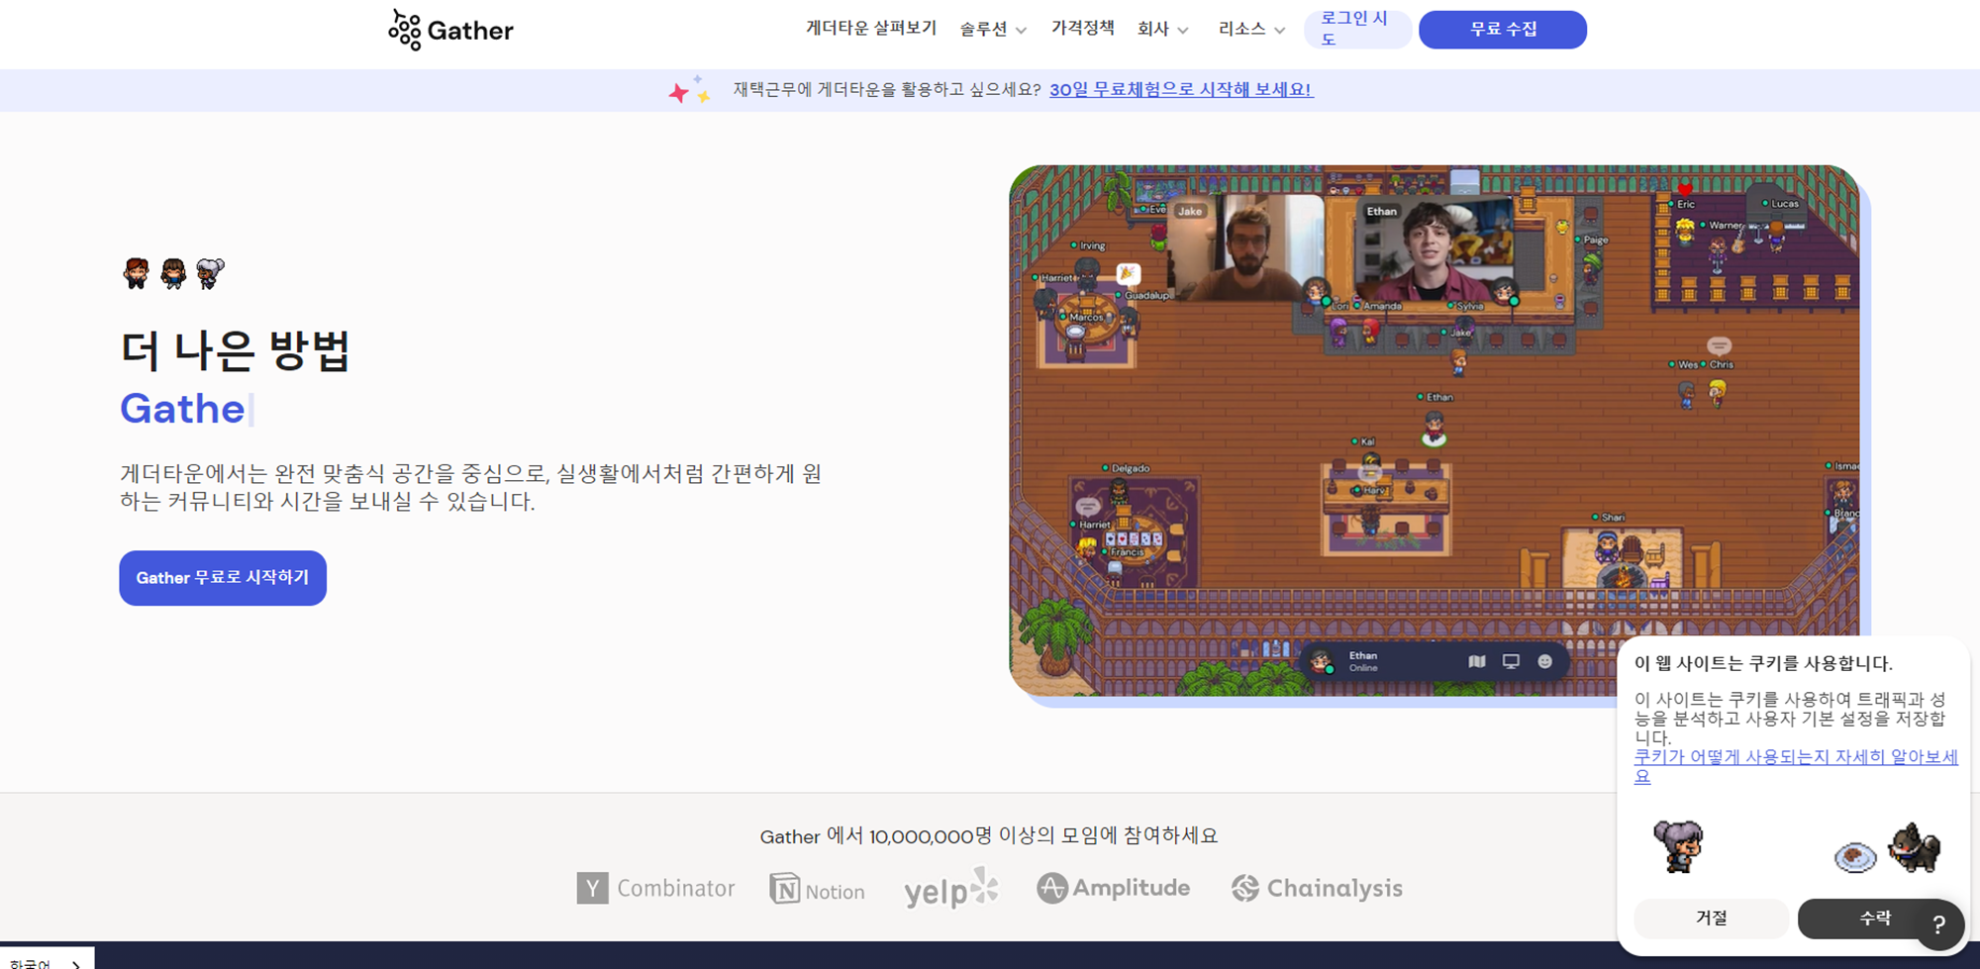Expand the 솔루션 dropdown menu
This screenshot has height=969, width=1980.
click(x=993, y=30)
